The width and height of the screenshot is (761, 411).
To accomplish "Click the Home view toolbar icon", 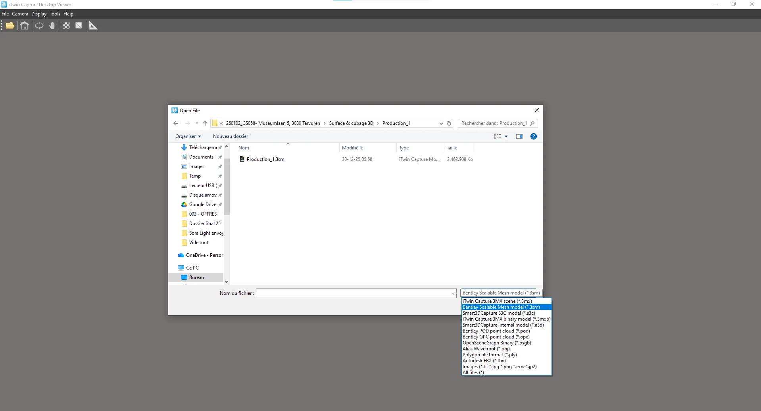I will click(25, 26).
